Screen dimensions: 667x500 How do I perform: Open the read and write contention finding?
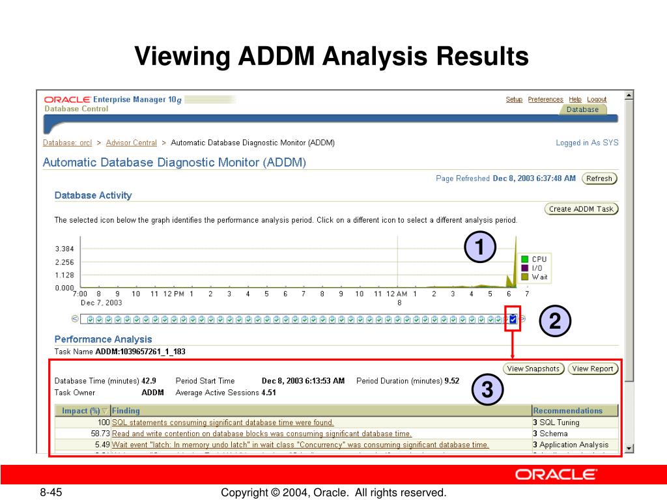pyautogui.click(x=262, y=433)
